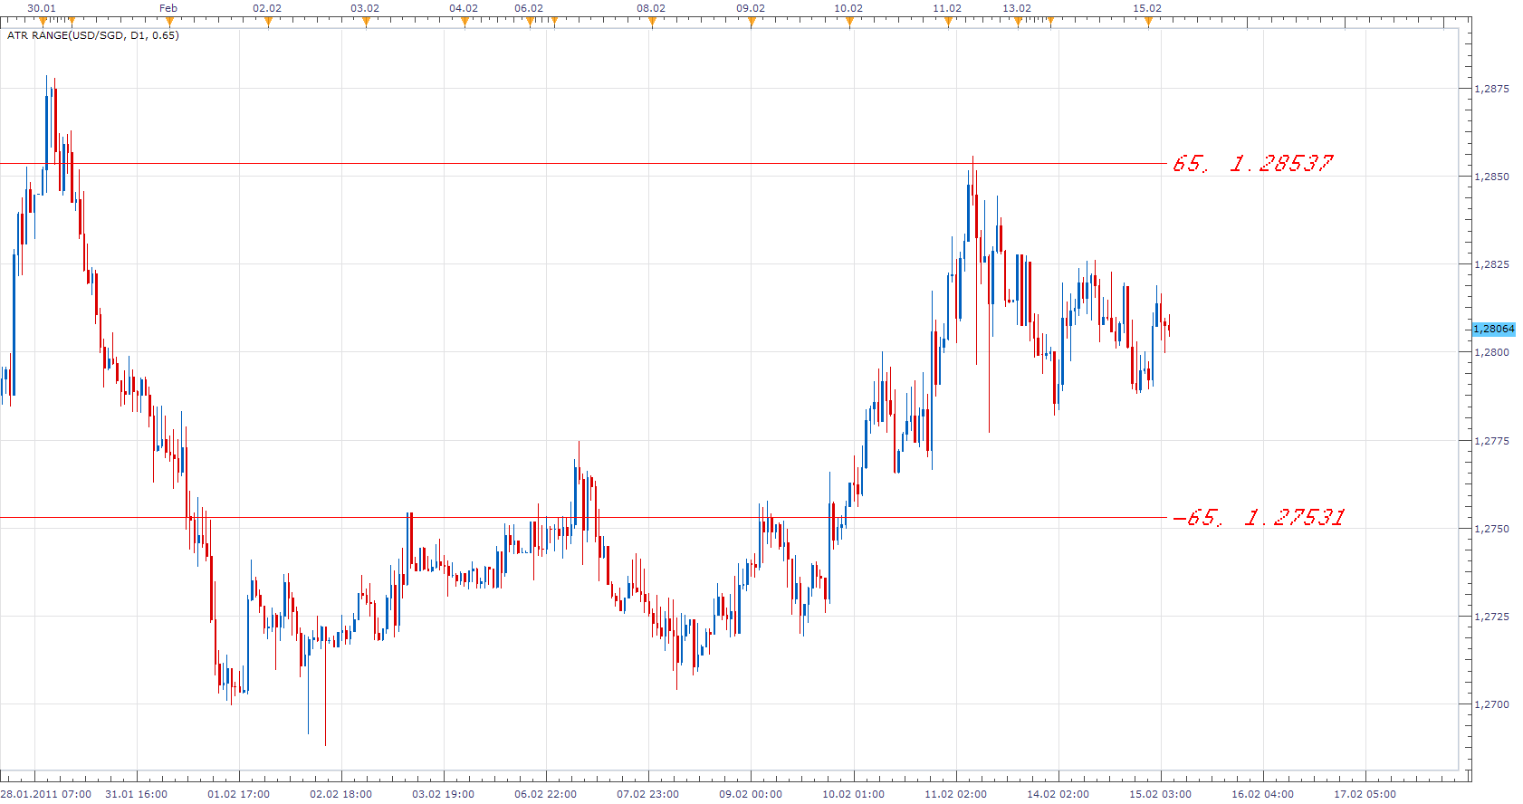Click the 31.01 16:00 time axis label
This screenshot has height=804, width=1523.
click(x=136, y=794)
